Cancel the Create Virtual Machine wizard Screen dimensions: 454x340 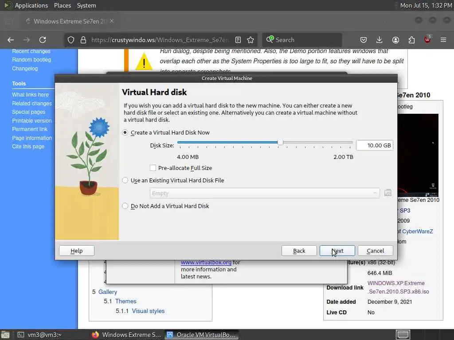point(376,251)
